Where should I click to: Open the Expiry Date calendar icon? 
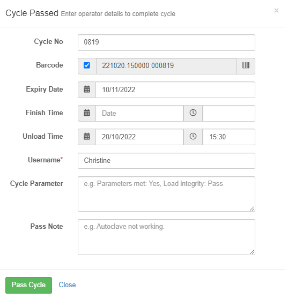88,91
